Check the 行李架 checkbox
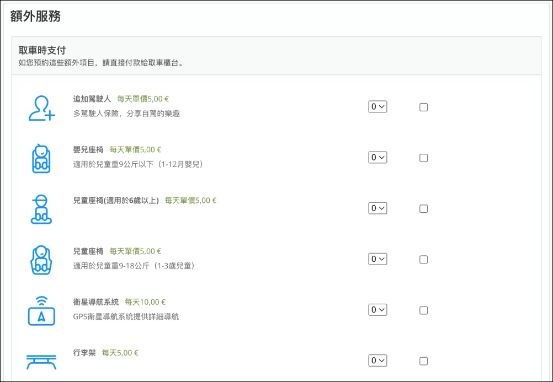The height and width of the screenshot is (382, 553). point(423,361)
